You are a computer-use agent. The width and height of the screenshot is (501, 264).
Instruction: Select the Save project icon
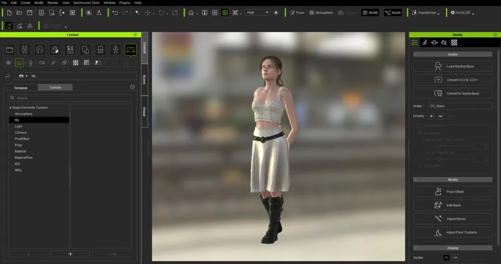[30, 13]
